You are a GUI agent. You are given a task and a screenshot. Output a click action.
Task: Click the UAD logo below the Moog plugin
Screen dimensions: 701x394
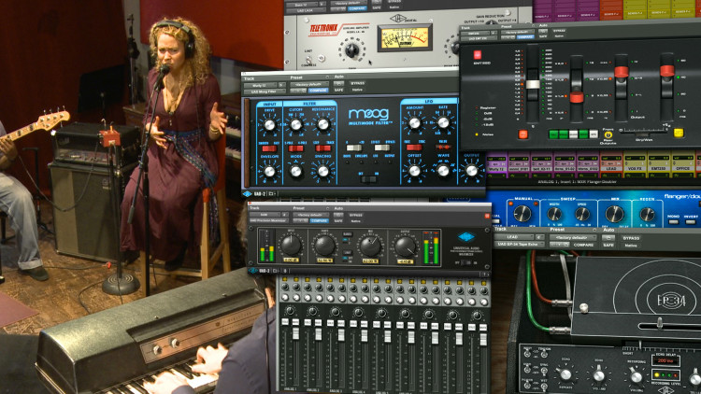coord(248,194)
